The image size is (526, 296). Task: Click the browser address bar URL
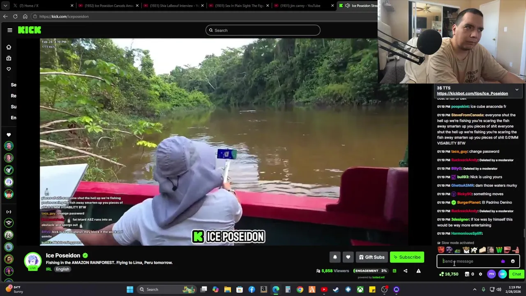(x=64, y=16)
